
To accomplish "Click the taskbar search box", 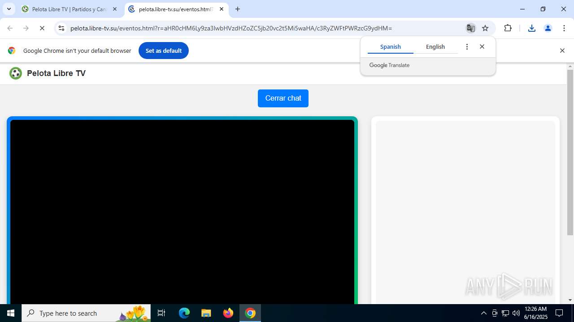I will (x=86, y=313).
